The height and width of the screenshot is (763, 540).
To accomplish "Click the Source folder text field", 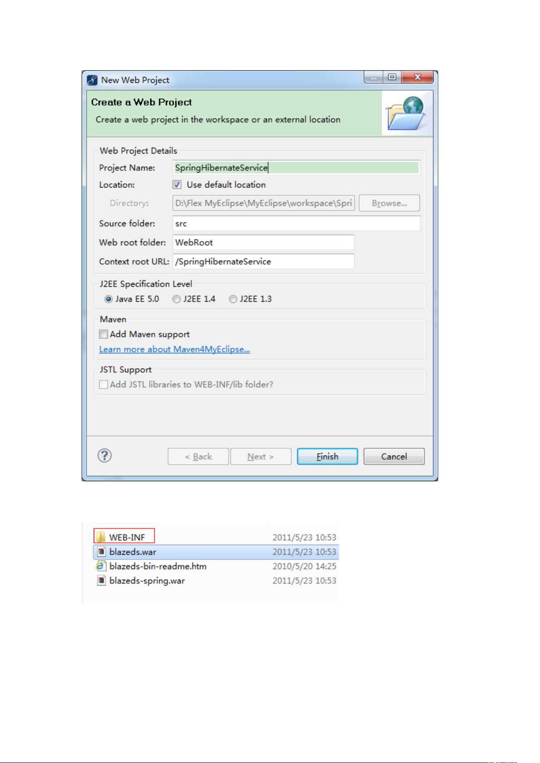I will [x=296, y=223].
